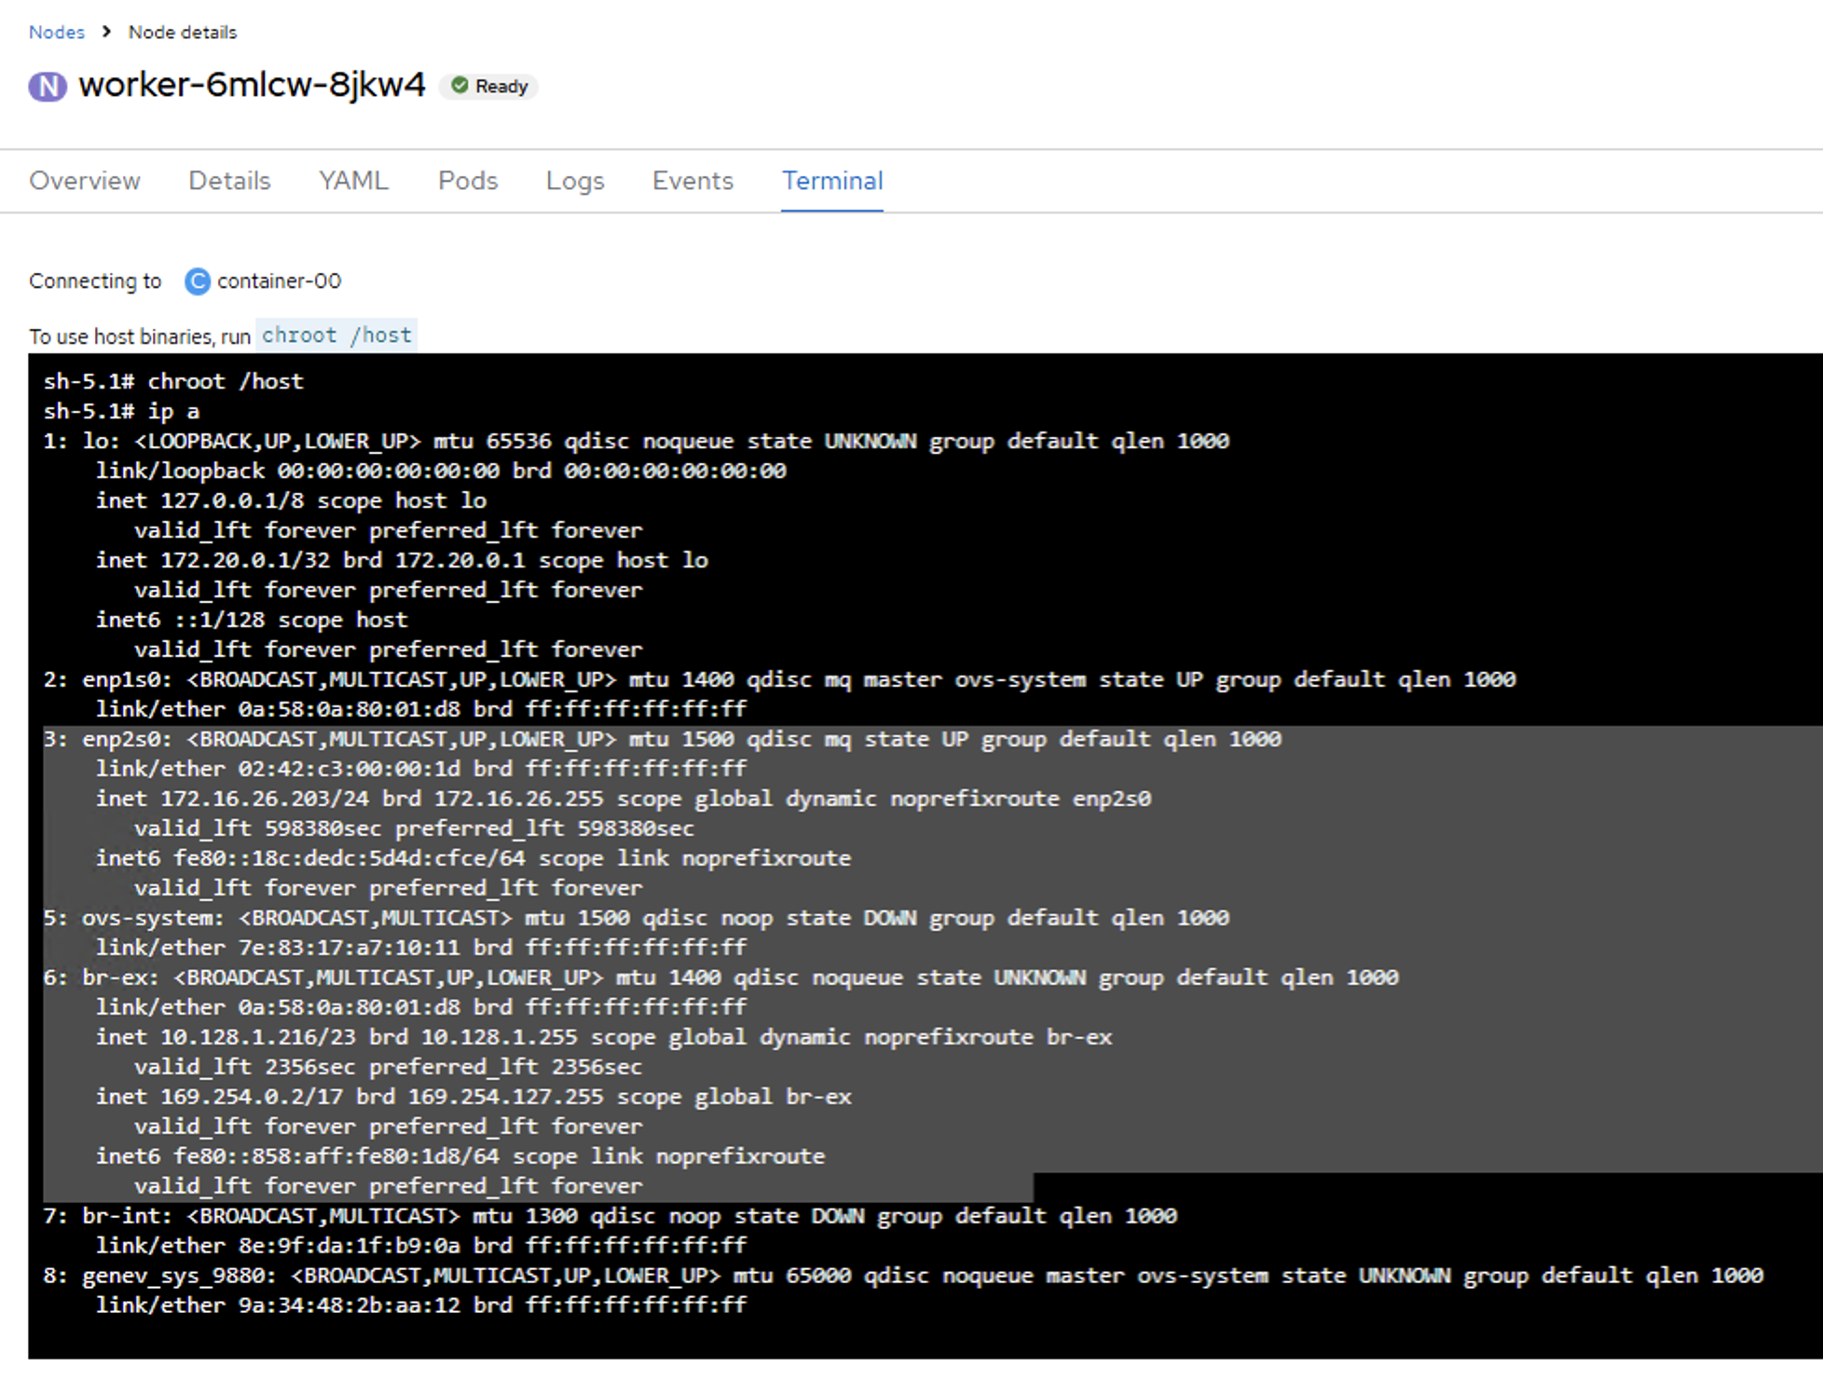Click the chroot /host code snippet
Screen dimensions: 1823x1381
point(336,335)
